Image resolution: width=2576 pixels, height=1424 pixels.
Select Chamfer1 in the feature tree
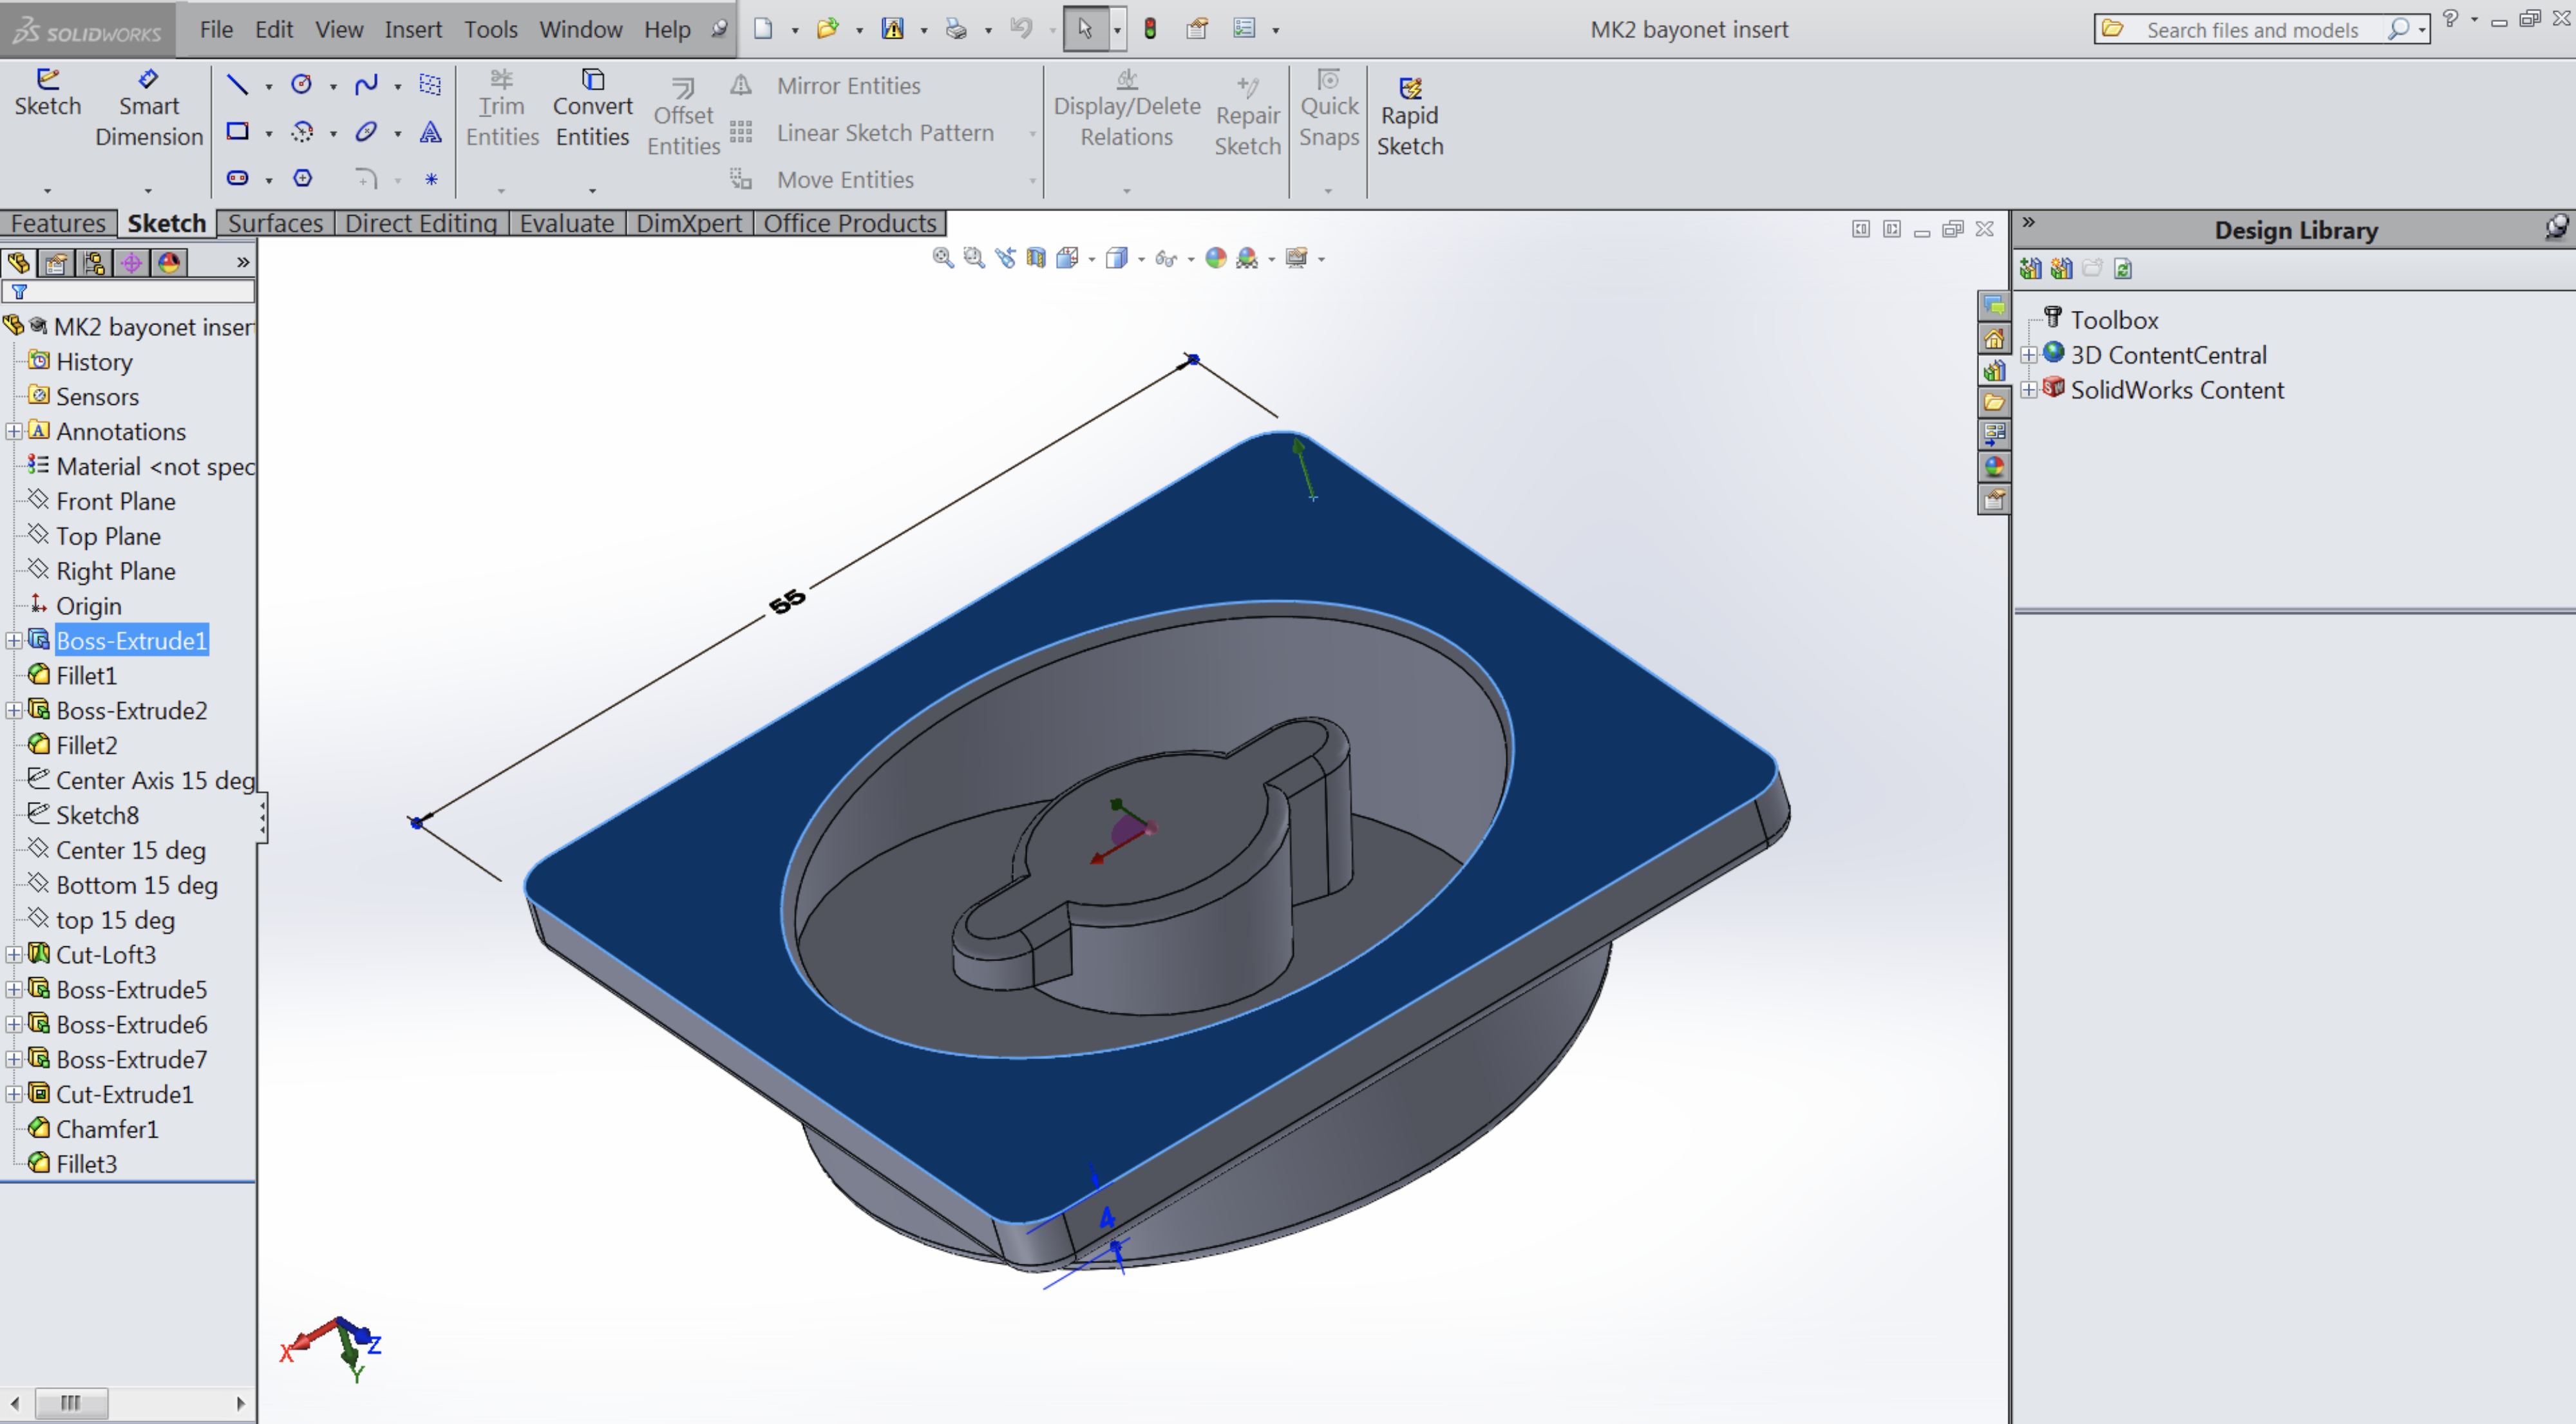(x=107, y=1129)
